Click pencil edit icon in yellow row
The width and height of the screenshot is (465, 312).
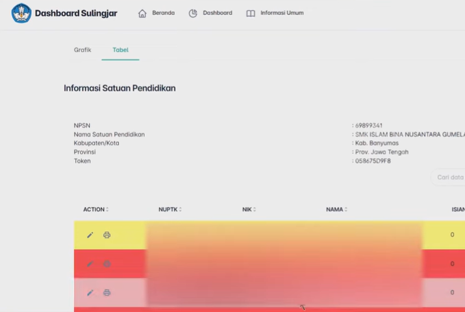click(x=90, y=235)
